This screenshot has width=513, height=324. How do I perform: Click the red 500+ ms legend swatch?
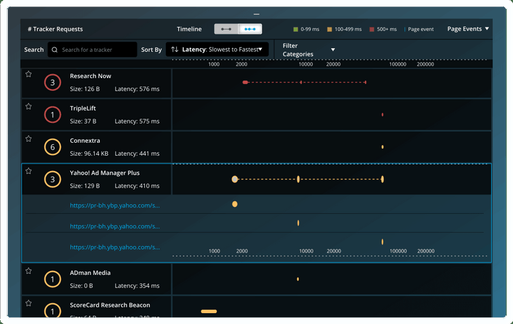pos(372,29)
